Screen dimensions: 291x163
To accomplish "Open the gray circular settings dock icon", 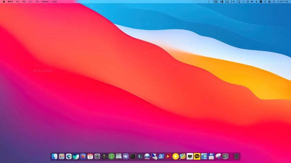I will 97,157.
